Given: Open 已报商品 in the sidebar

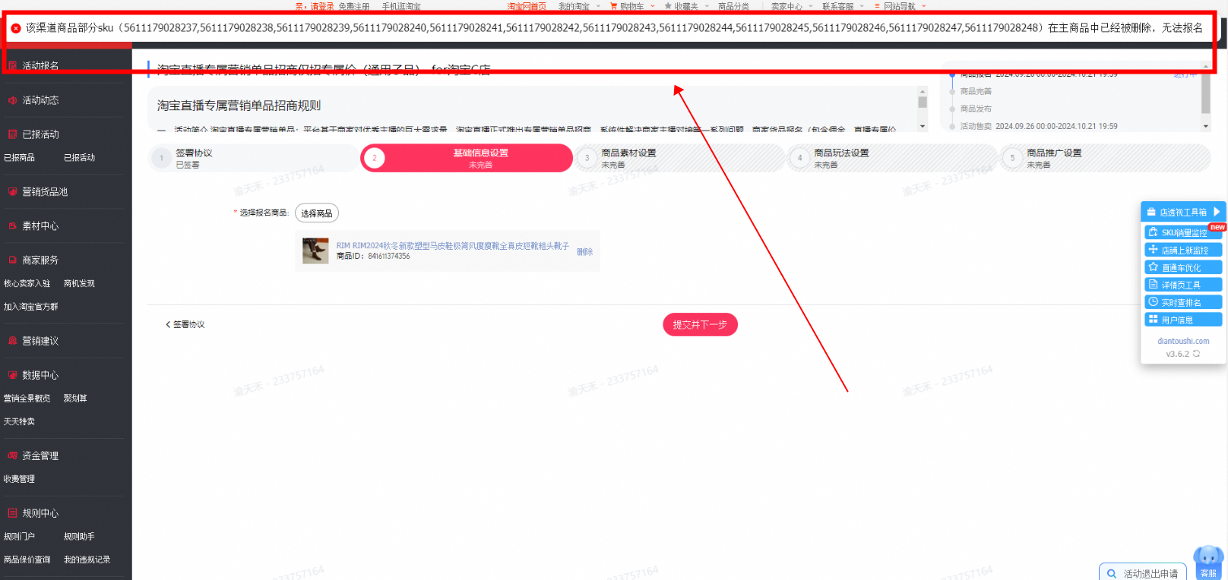Looking at the screenshot, I should (19, 158).
